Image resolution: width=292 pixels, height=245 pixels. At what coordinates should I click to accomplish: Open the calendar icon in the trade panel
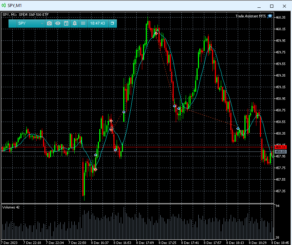tap(66, 24)
